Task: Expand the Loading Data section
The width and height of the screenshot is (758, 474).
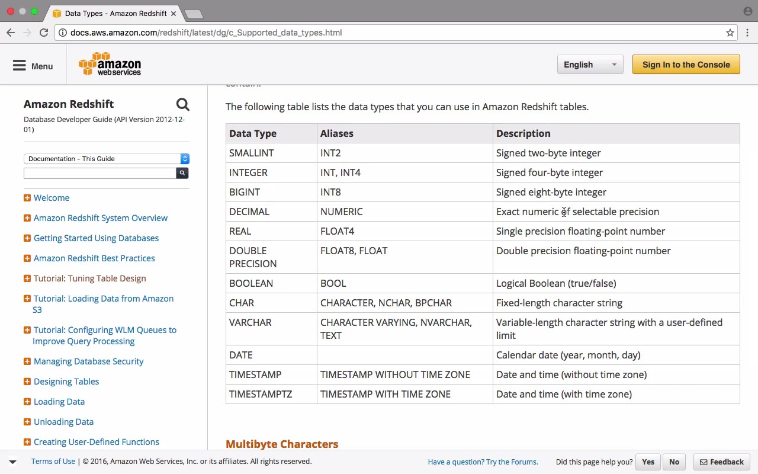Action: (x=27, y=402)
